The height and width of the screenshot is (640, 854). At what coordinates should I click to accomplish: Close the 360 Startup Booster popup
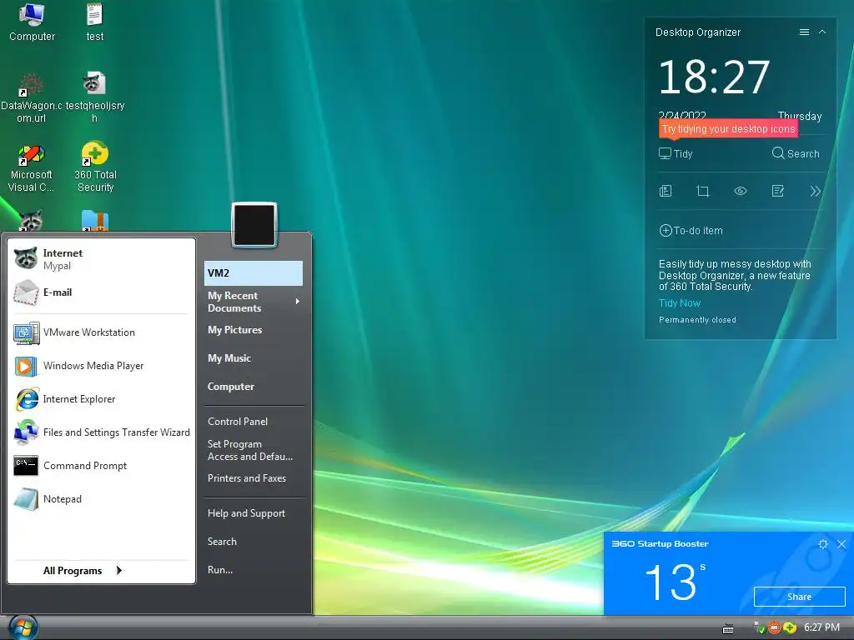point(841,544)
